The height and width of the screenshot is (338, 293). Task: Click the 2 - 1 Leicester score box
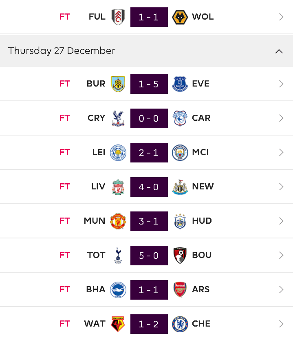pos(149,153)
